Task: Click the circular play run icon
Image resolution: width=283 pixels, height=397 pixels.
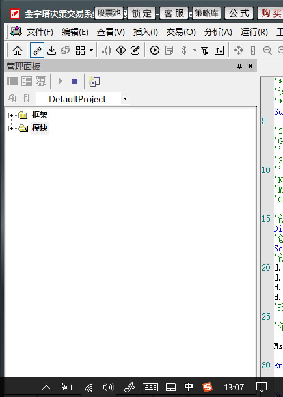Action: coord(155,50)
